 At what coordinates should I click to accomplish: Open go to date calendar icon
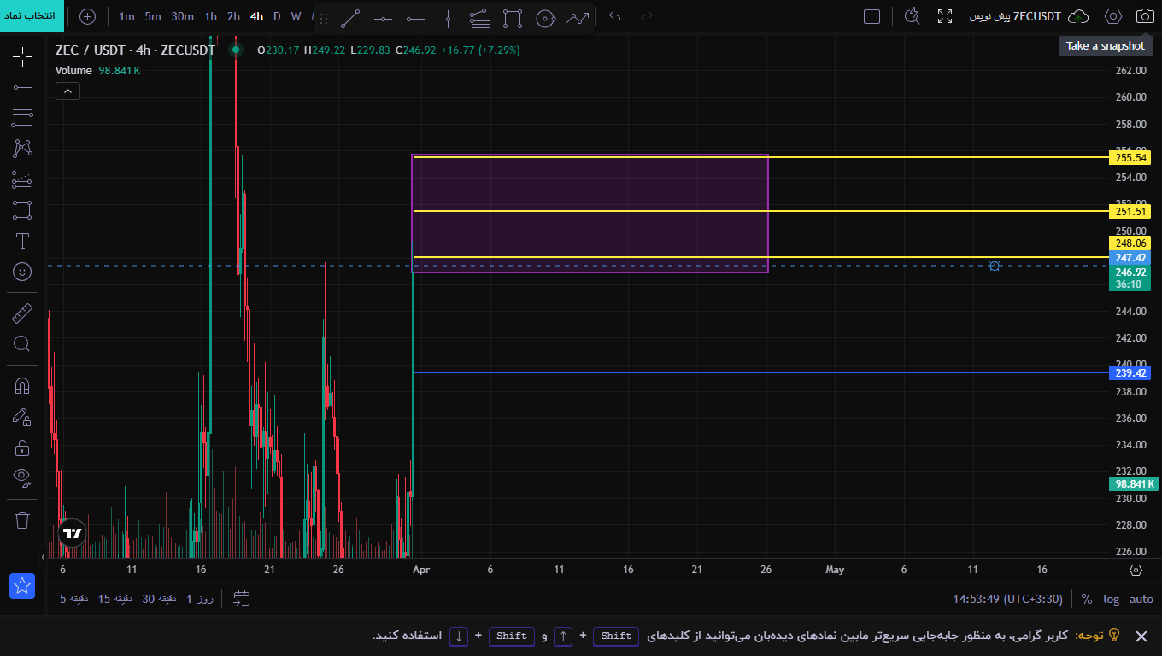(242, 599)
